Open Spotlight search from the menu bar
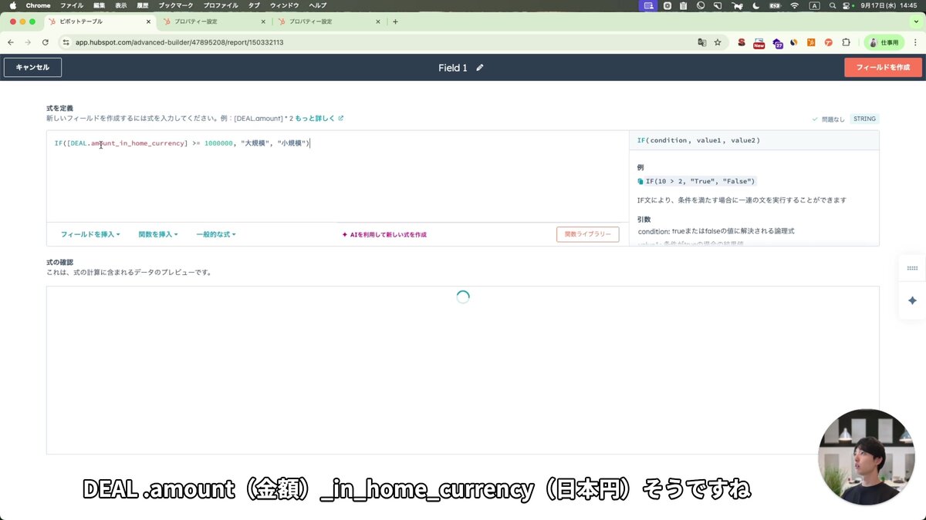Image resolution: width=926 pixels, height=520 pixels. click(831, 5)
